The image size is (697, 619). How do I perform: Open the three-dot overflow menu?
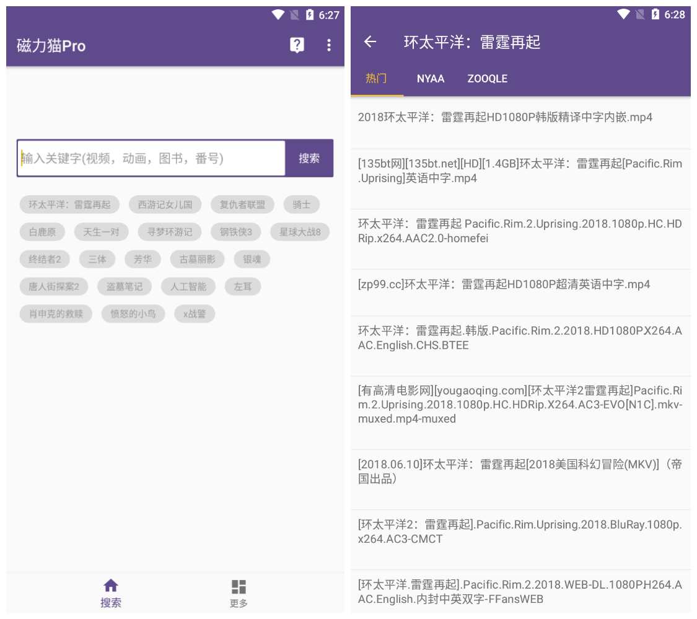[x=328, y=45]
